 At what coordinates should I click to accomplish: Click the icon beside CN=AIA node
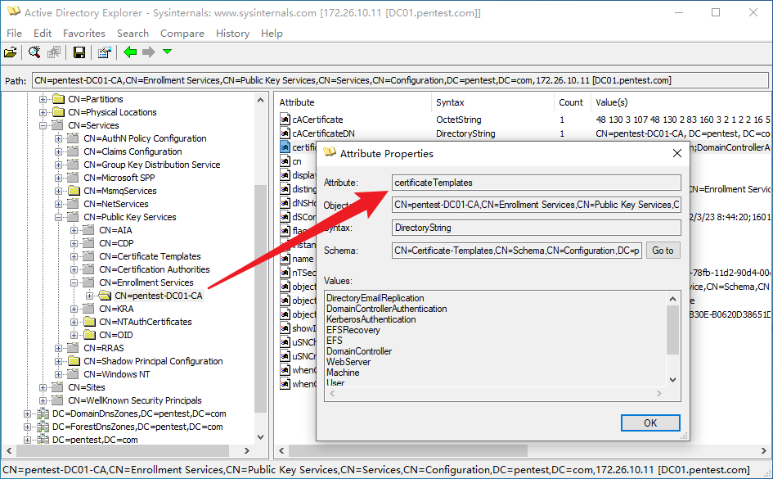click(89, 230)
